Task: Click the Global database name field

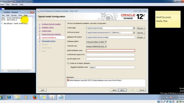Action: (x=110, y=50)
